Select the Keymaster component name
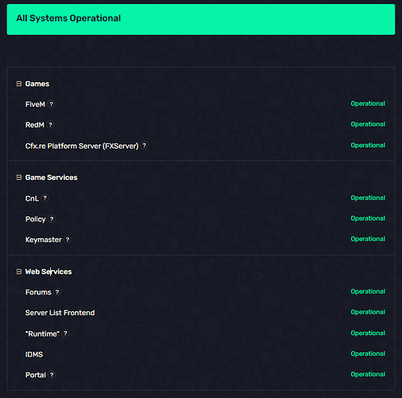This screenshot has width=402, height=398. 43,240
